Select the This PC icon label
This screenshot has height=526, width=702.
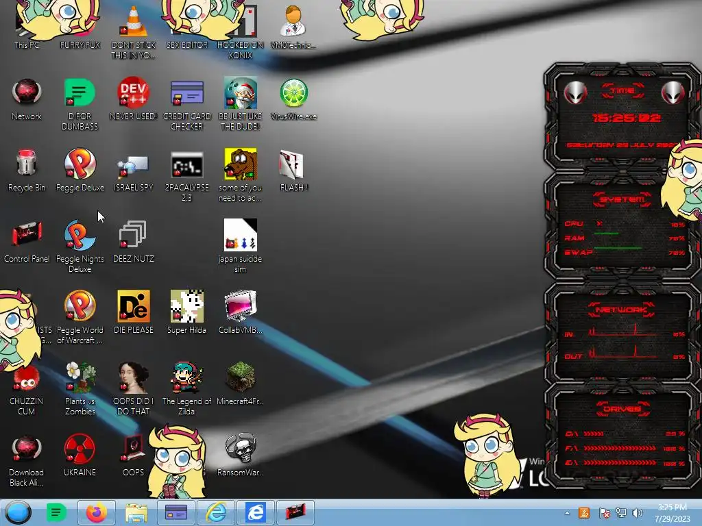(x=27, y=45)
